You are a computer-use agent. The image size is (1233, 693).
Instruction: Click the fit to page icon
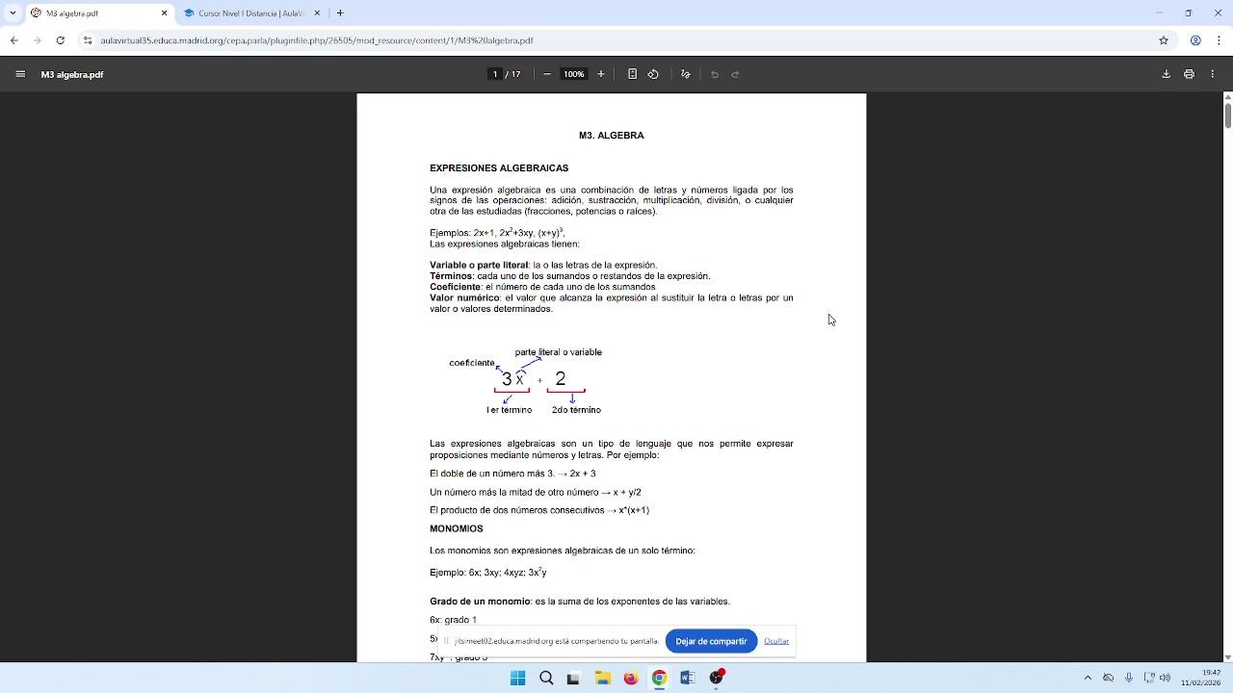632,74
